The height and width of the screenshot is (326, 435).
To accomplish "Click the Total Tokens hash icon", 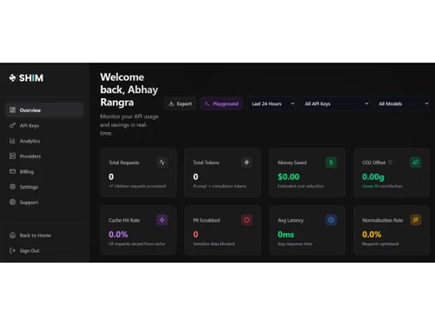I will pyautogui.click(x=246, y=163).
